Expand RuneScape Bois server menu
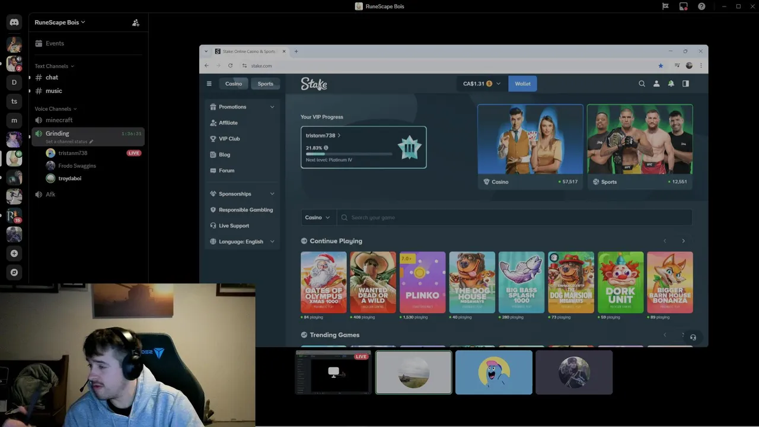This screenshot has height=427, width=759. pos(60,23)
